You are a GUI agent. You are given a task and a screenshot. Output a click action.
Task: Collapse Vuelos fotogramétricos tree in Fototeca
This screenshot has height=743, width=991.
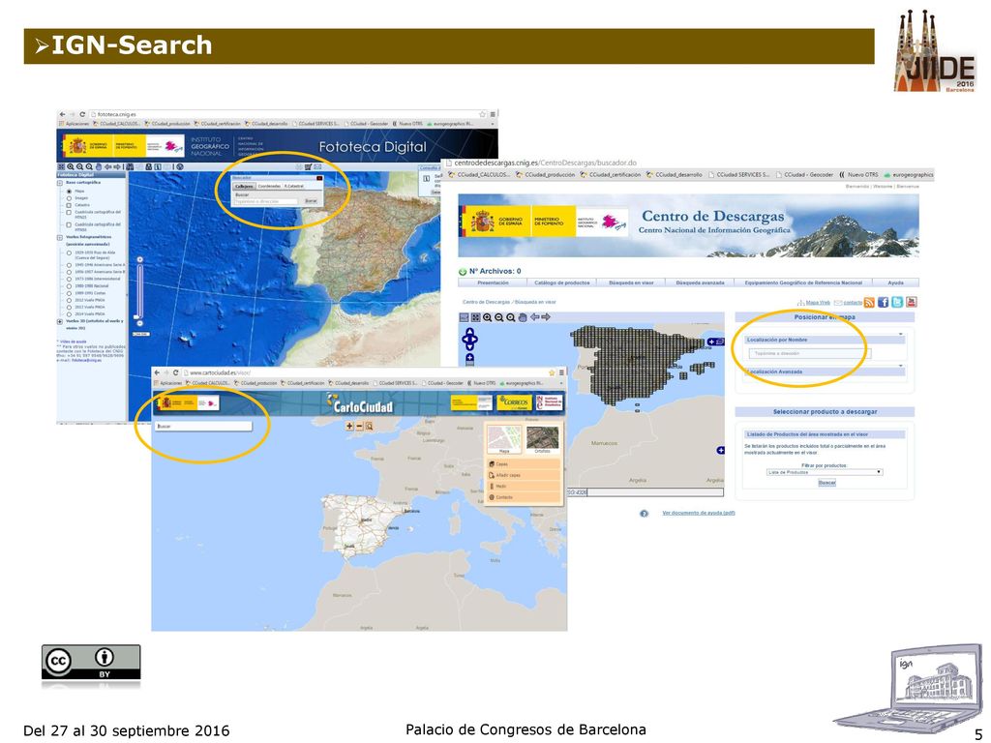tap(60, 238)
